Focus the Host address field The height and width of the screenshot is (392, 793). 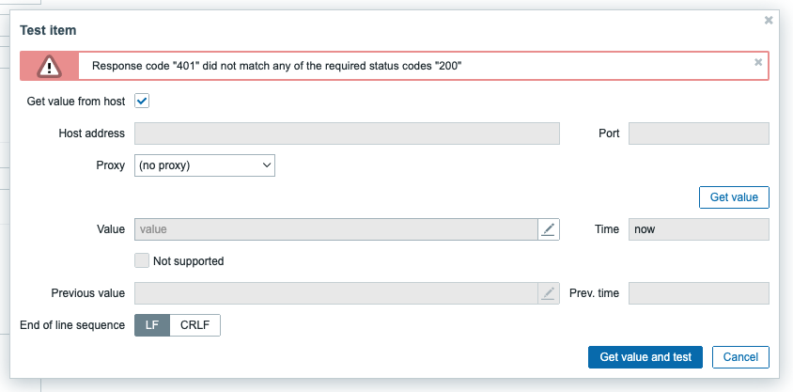tap(347, 133)
